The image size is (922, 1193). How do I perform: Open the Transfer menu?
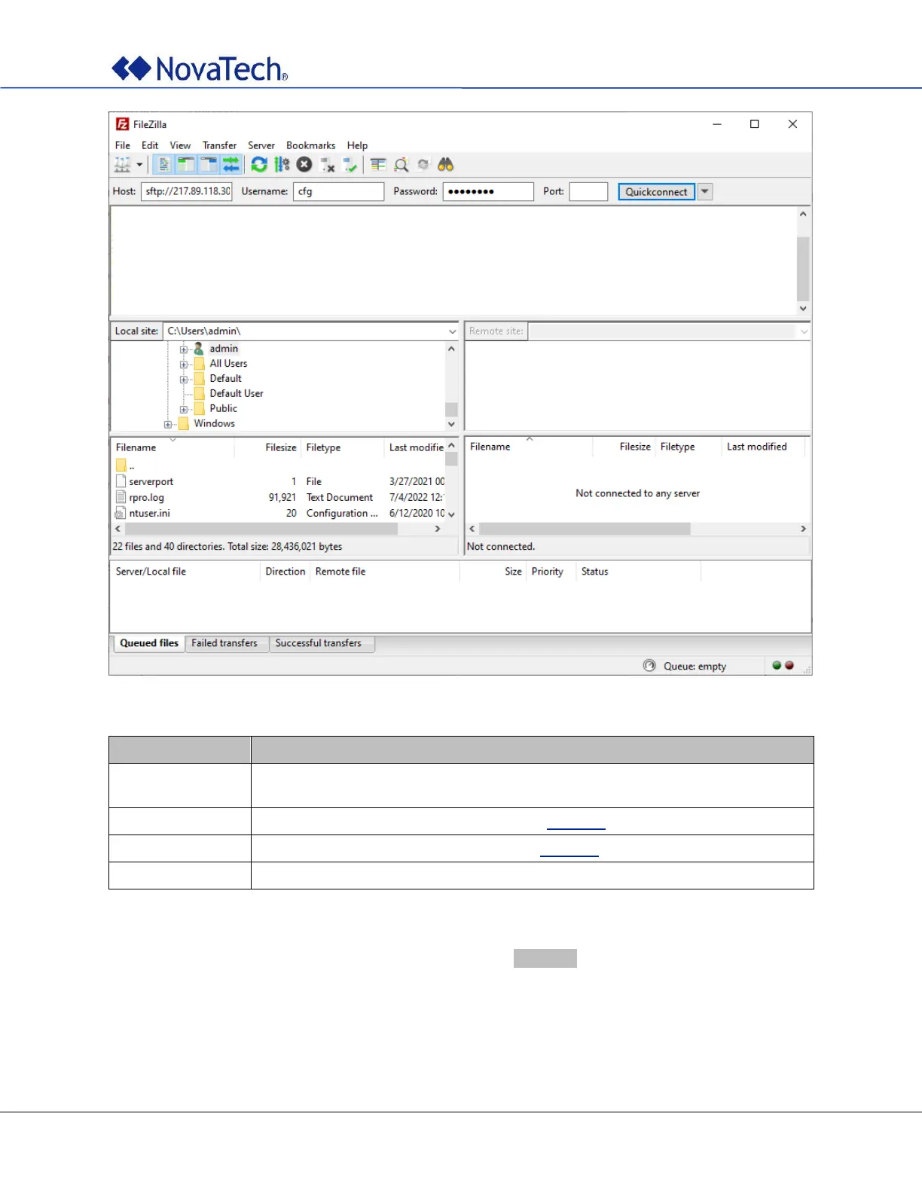coord(219,145)
